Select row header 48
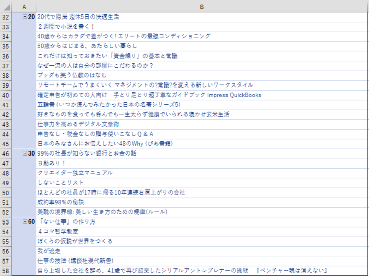Screen dimensions: 369x276 [6, 173]
